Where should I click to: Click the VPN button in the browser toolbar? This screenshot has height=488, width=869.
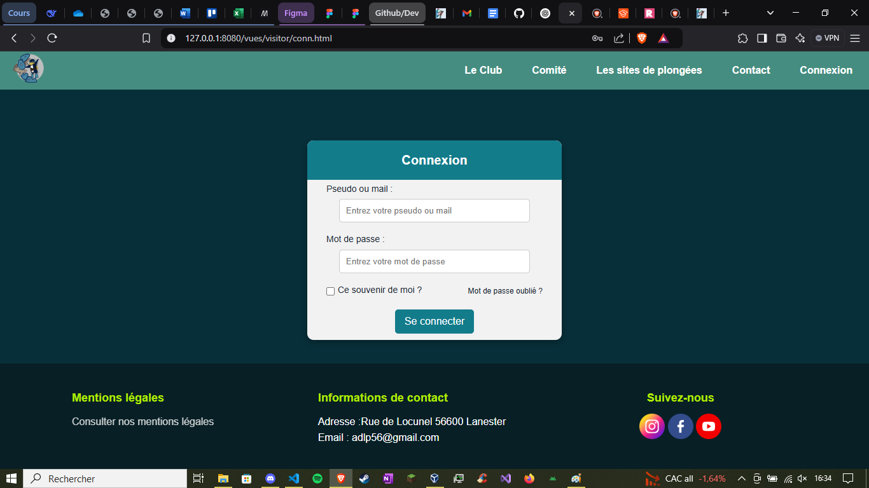pyautogui.click(x=826, y=37)
